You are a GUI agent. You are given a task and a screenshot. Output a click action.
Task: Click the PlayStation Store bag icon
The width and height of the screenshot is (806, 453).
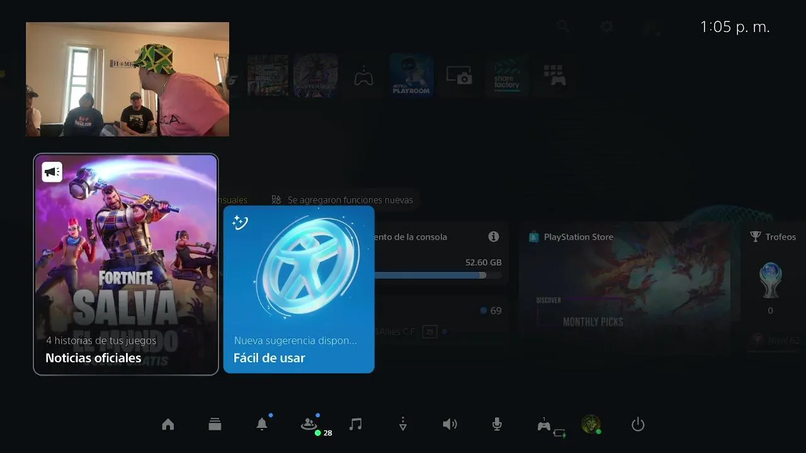point(534,237)
